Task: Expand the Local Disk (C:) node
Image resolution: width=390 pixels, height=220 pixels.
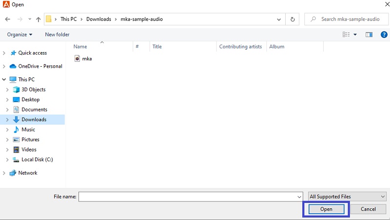Action: pyautogui.click(x=7, y=160)
